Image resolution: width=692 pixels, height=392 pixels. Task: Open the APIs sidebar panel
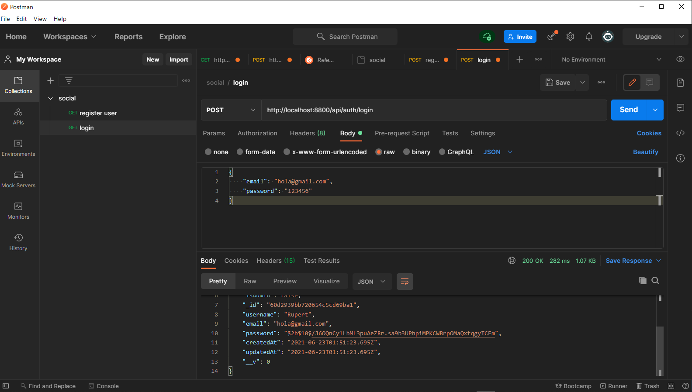pyautogui.click(x=18, y=117)
